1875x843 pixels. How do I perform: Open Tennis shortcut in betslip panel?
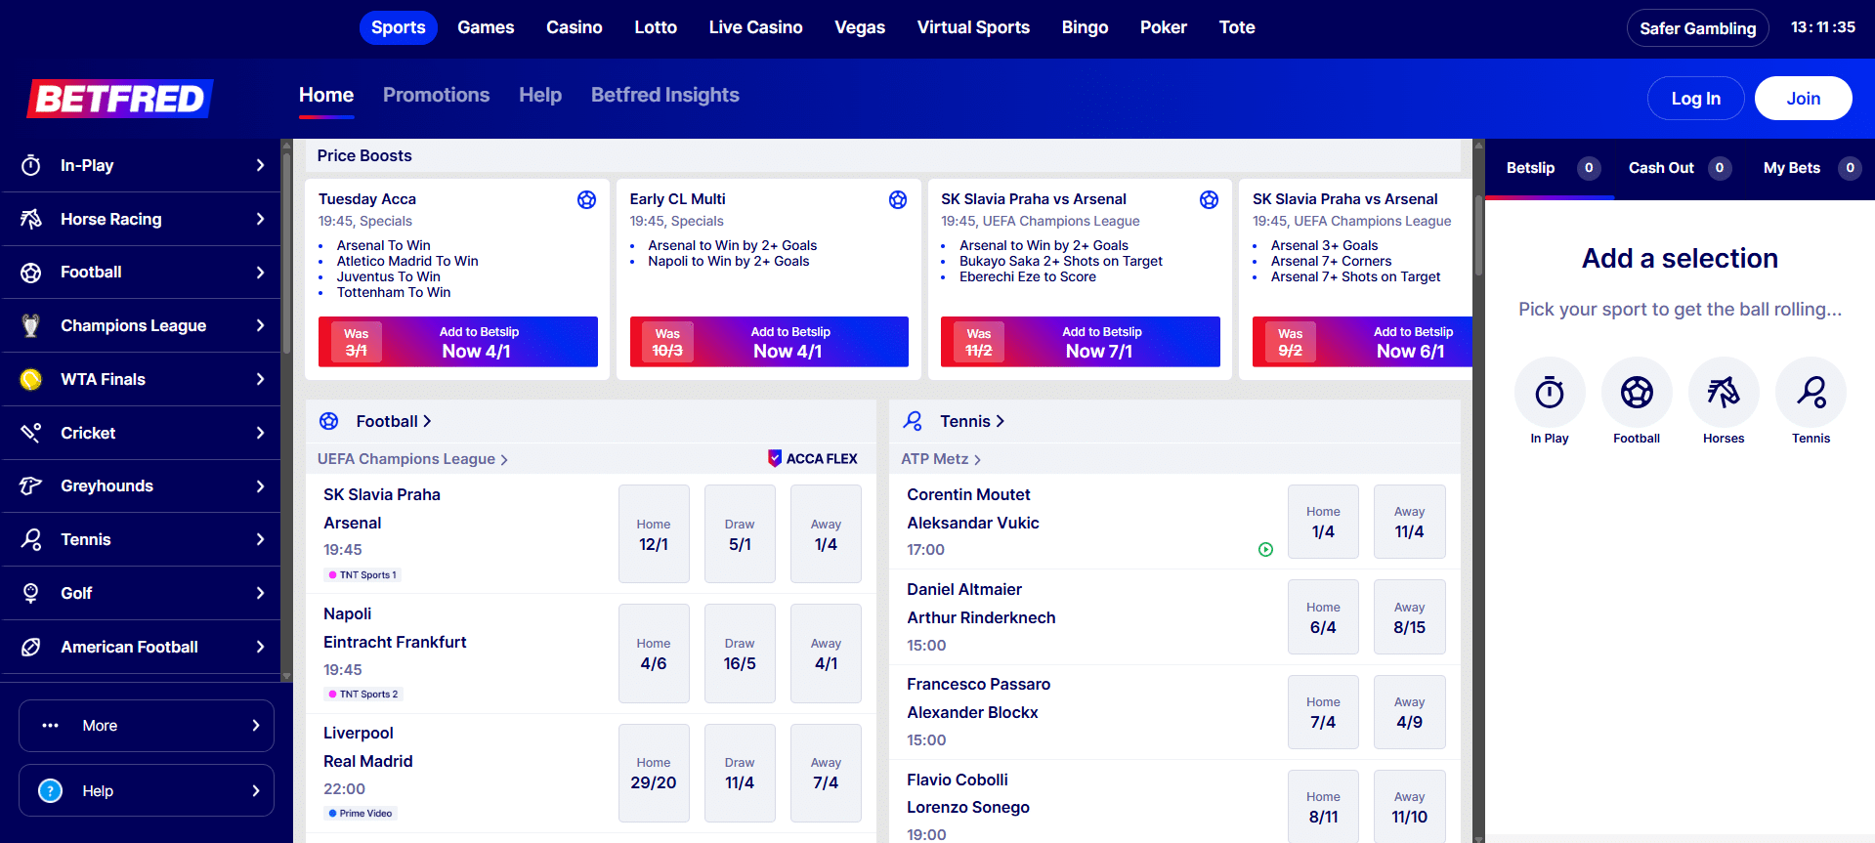point(1811,401)
